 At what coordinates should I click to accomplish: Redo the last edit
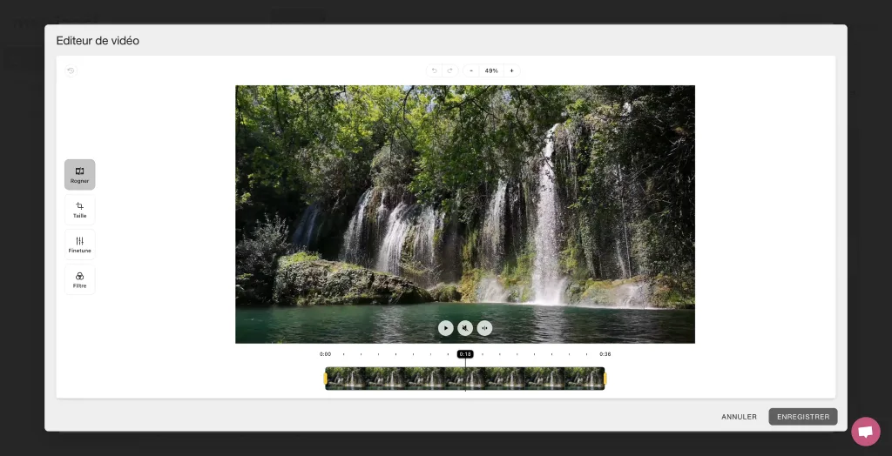click(449, 70)
